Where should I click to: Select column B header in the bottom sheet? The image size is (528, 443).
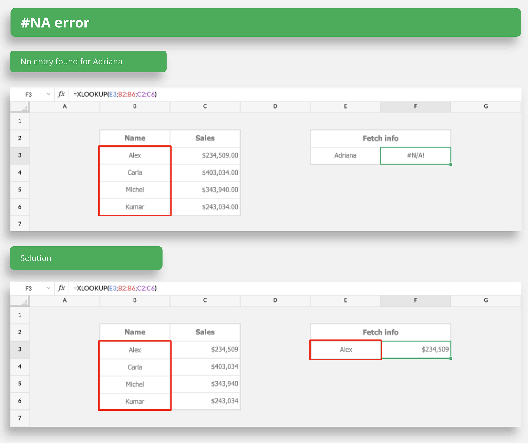(135, 300)
